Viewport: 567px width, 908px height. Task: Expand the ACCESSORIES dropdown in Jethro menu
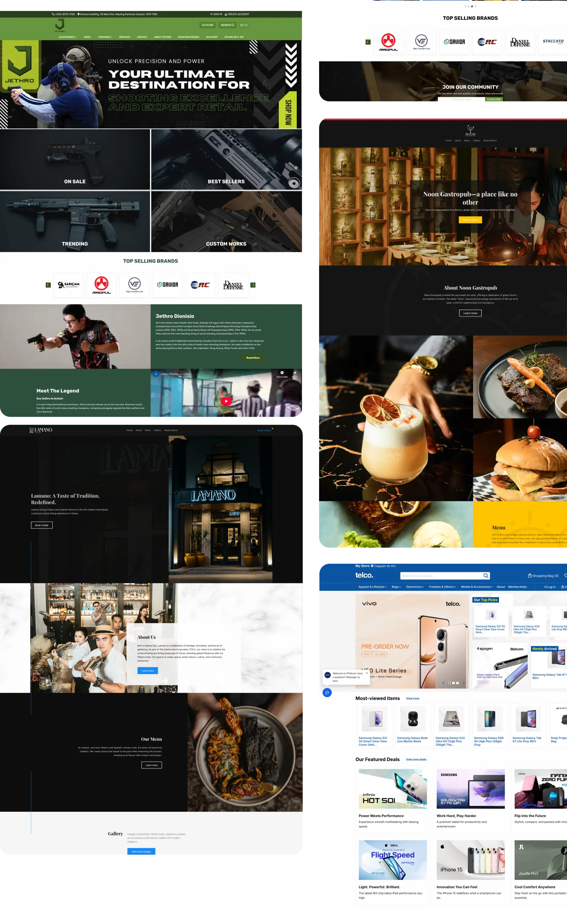67,37
